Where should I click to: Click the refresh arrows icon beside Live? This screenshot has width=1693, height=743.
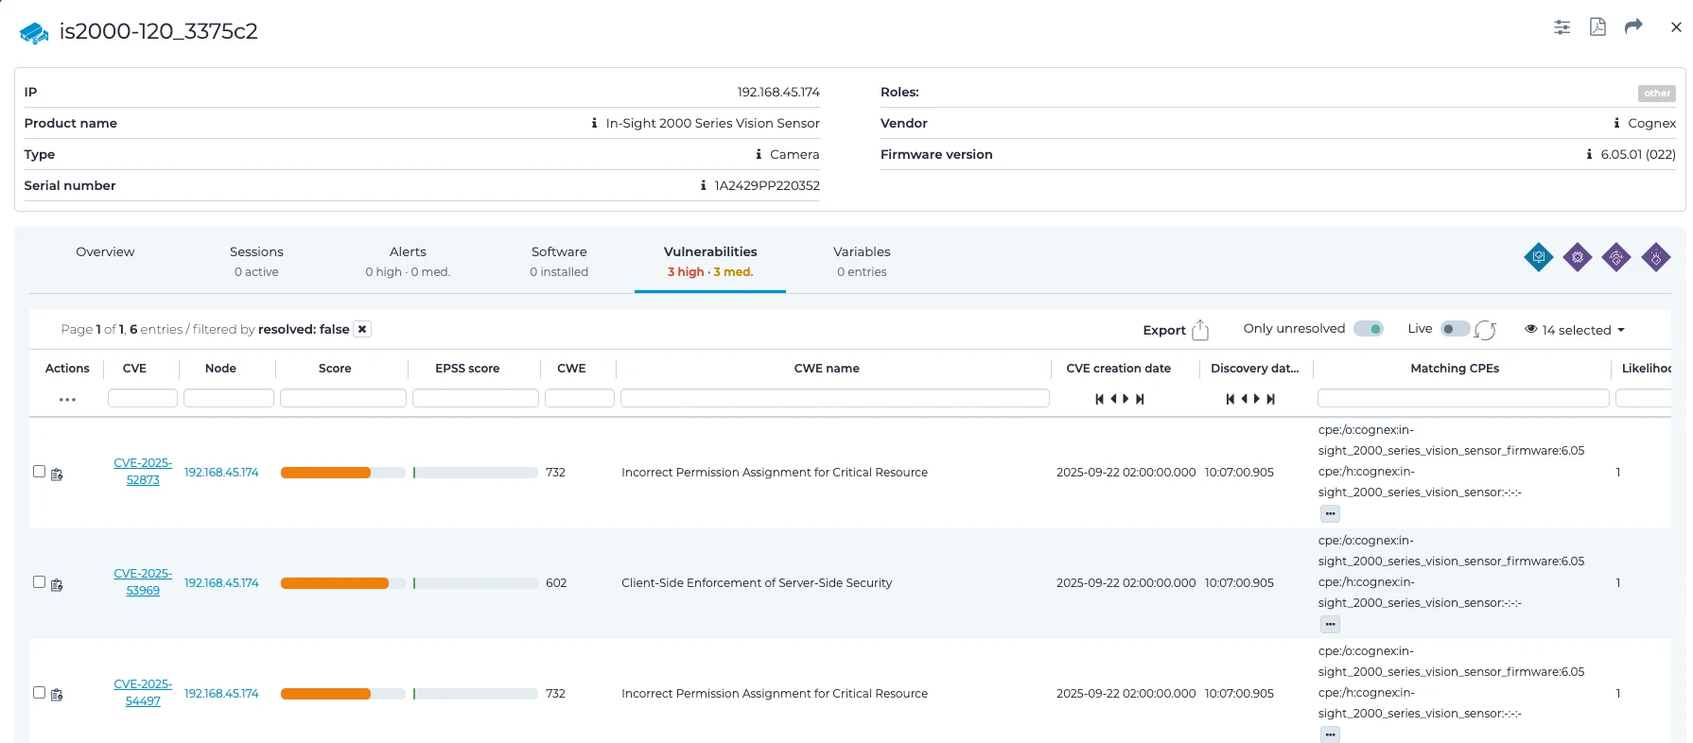[x=1486, y=330]
